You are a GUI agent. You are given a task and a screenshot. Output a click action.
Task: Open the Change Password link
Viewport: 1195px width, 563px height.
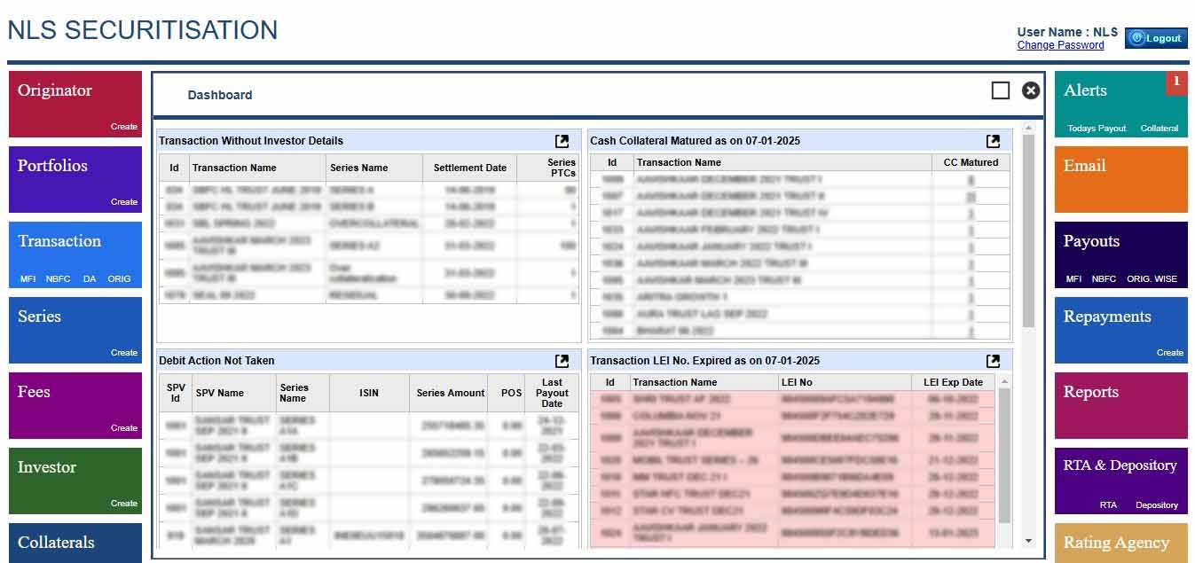point(1060,45)
